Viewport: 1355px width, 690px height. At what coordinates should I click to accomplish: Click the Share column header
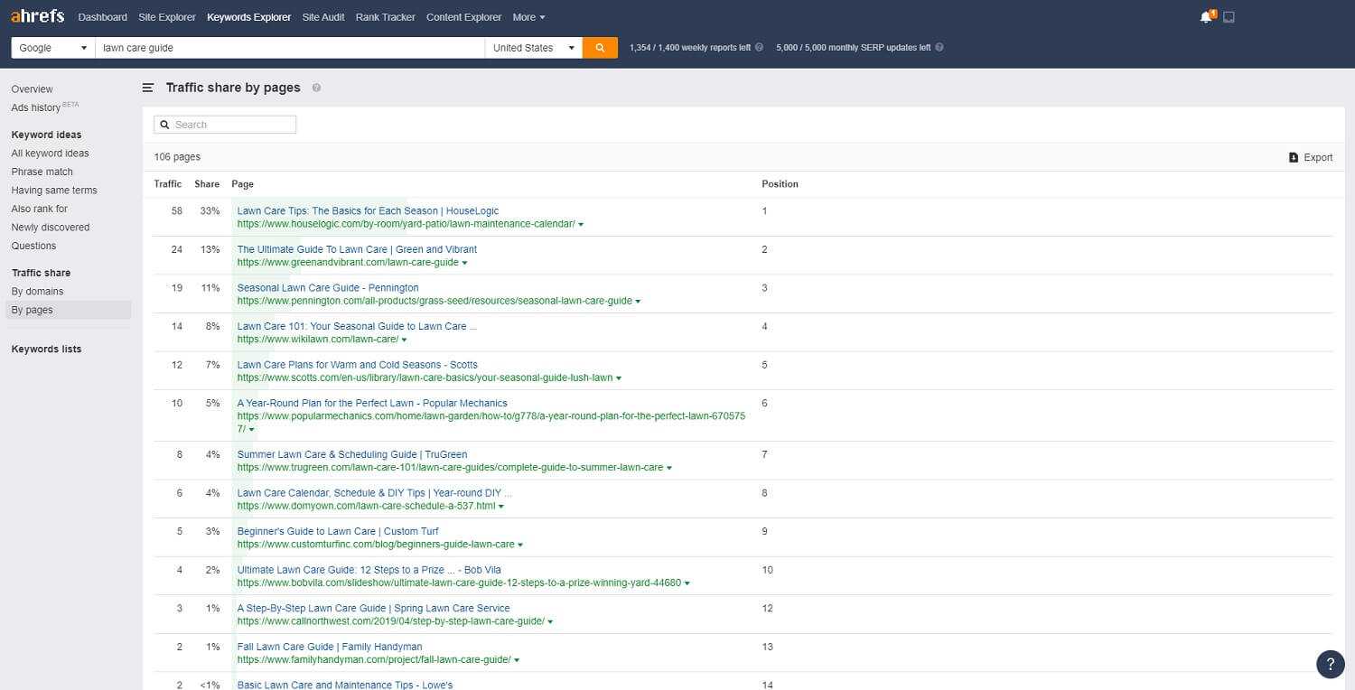click(x=207, y=184)
